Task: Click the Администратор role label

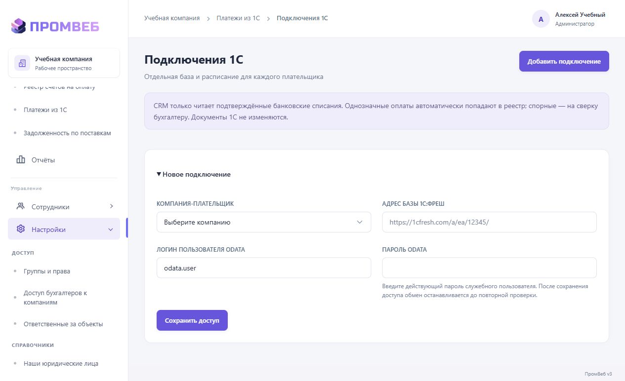Action: [575, 24]
